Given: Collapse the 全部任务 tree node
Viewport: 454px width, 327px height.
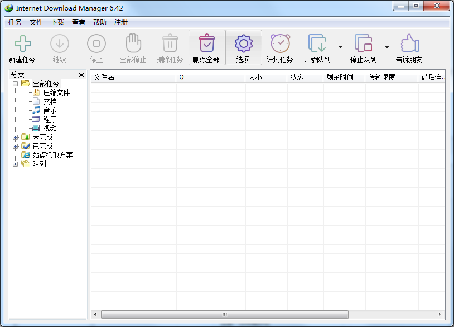Looking at the screenshot, I should click(16, 84).
